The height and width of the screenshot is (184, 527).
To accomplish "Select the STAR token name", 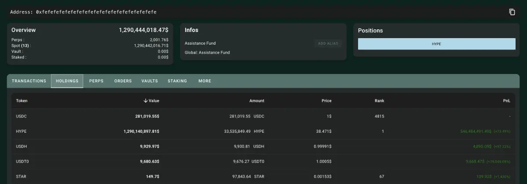I will click(22, 177).
